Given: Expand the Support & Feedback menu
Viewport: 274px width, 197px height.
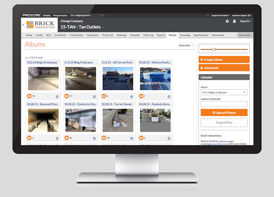Looking at the screenshot, I should pos(221,16).
